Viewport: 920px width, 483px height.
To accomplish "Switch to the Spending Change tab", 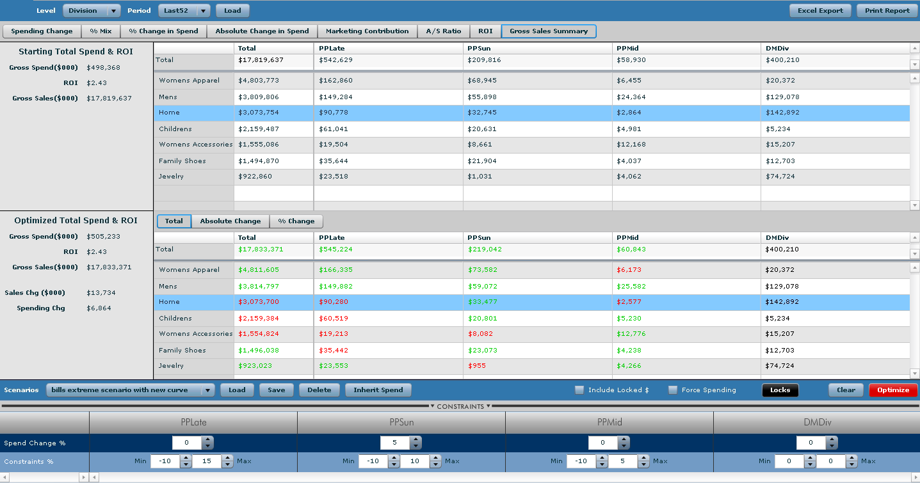I will 42,31.
